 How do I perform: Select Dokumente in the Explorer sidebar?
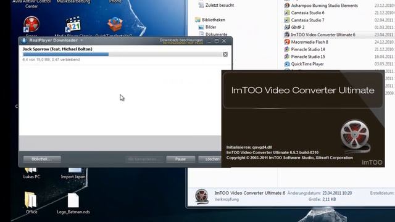[x=216, y=35]
